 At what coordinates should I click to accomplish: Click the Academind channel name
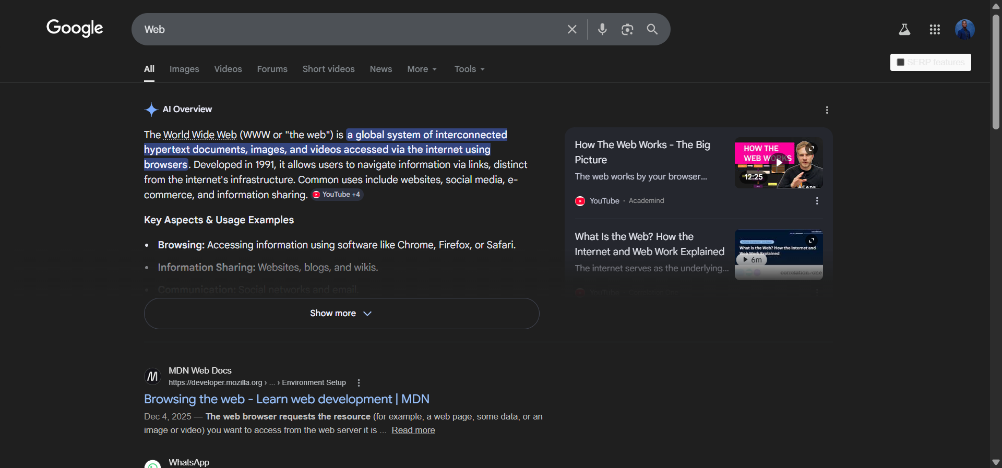click(x=646, y=201)
